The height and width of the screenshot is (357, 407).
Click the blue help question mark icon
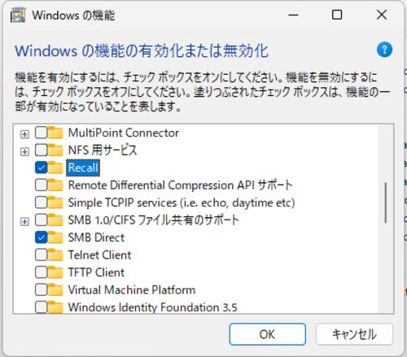384,50
